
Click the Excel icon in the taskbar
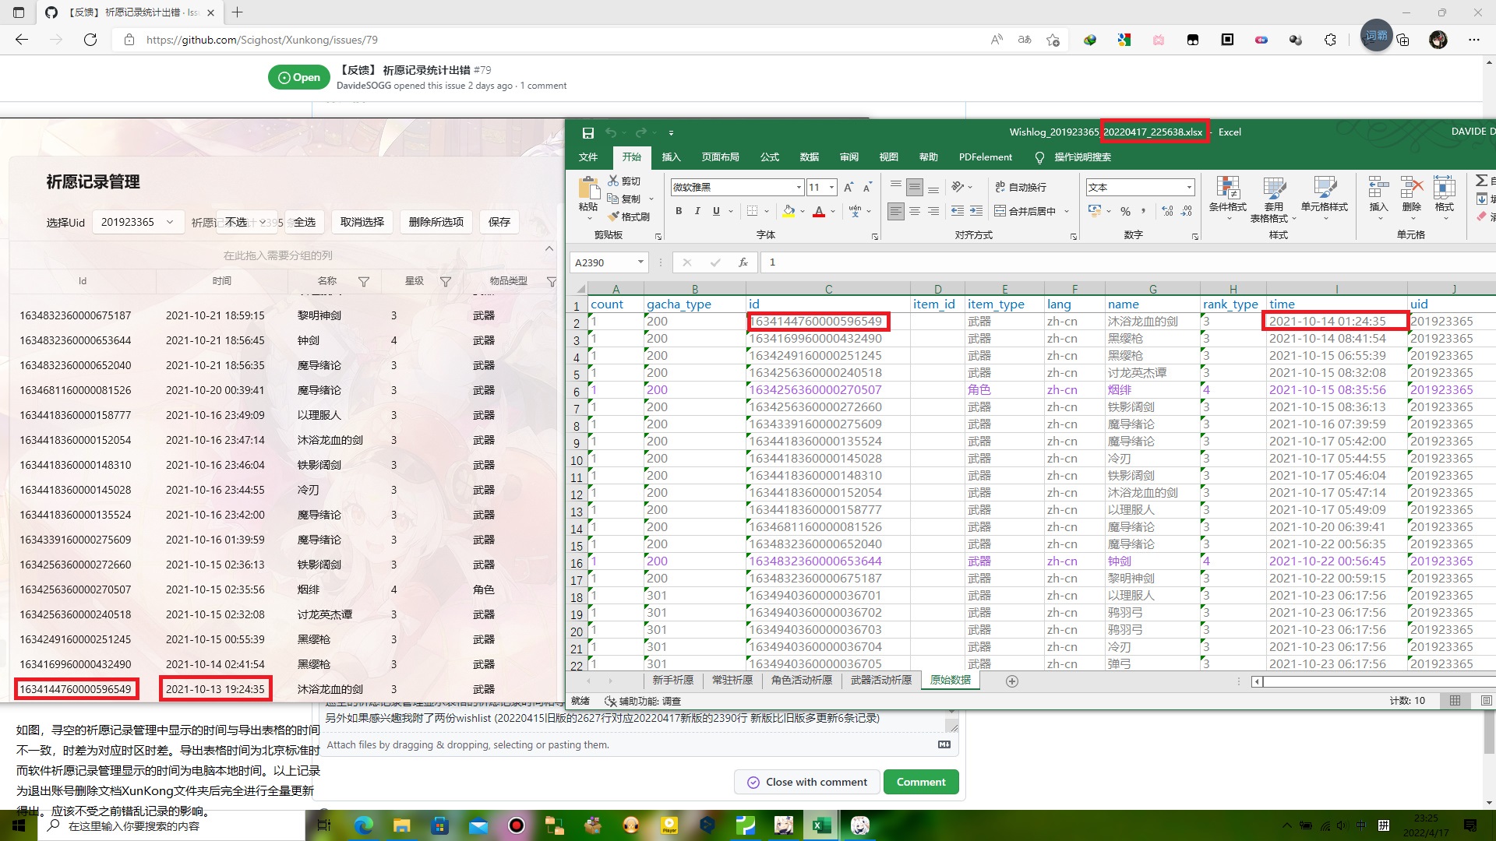pos(821,825)
